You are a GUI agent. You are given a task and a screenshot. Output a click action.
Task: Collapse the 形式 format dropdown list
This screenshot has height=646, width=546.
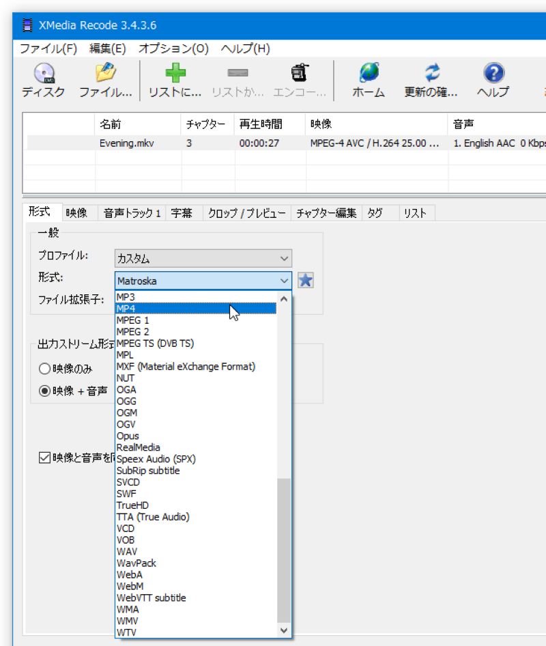[285, 281]
